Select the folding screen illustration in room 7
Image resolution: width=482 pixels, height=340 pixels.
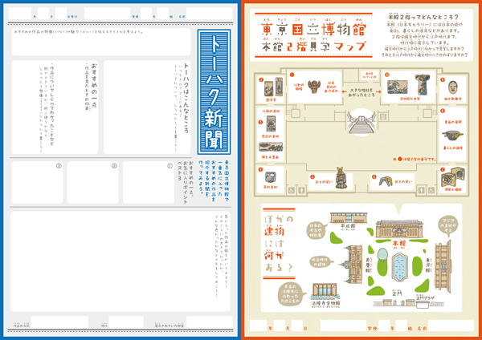point(453,176)
